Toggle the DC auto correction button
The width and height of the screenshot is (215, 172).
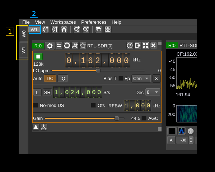50,78
